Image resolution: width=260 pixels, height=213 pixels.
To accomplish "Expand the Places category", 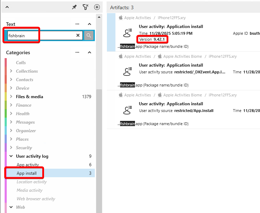I will pos(11,139).
